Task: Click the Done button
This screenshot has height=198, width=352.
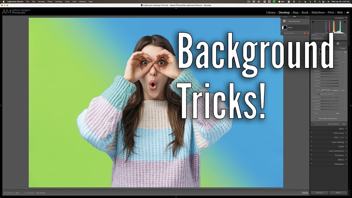Action: click(305, 193)
